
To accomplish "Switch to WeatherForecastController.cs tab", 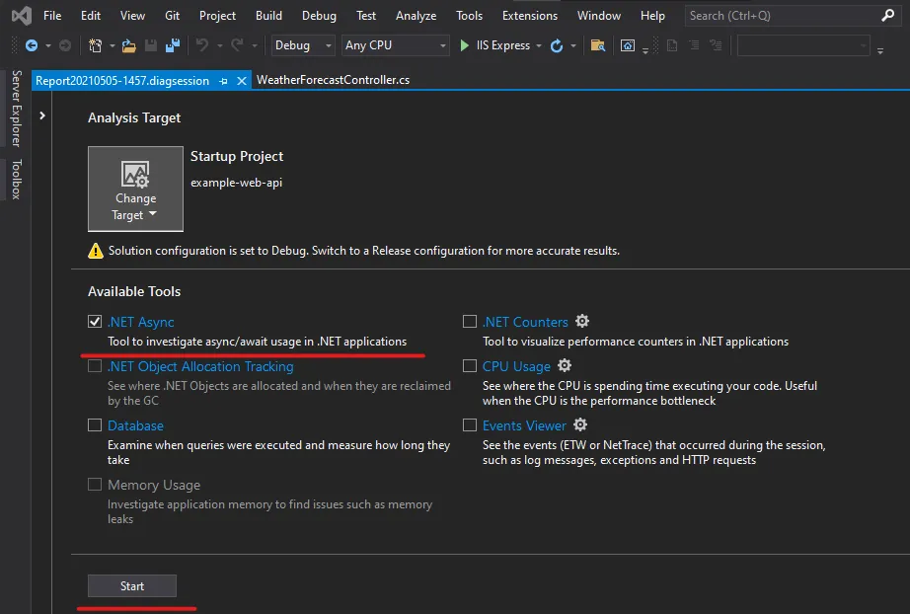I will point(334,80).
